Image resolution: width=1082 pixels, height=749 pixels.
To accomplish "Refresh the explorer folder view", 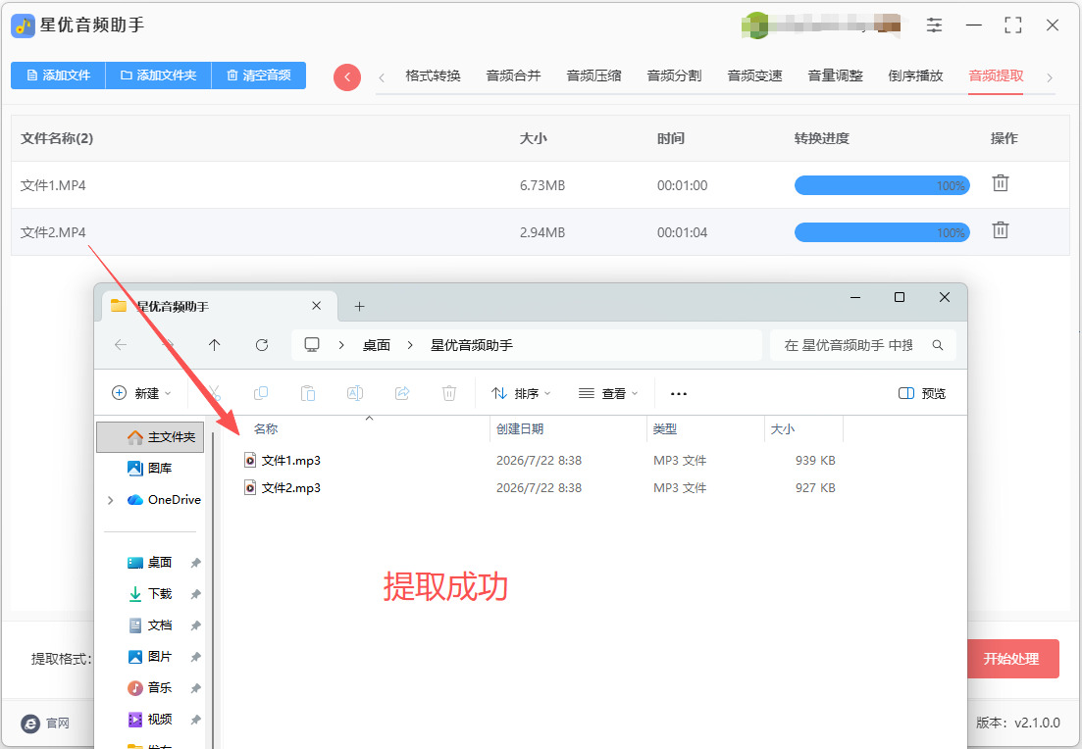I will [262, 345].
